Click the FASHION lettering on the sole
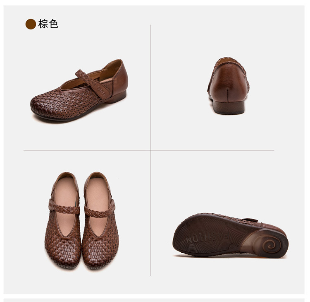This screenshot has height=302, width=310. pos(208,238)
